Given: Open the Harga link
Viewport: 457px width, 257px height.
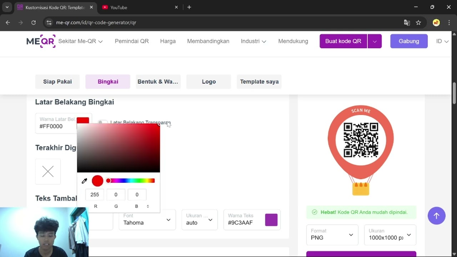Looking at the screenshot, I should pyautogui.click(x=168, y=41).
